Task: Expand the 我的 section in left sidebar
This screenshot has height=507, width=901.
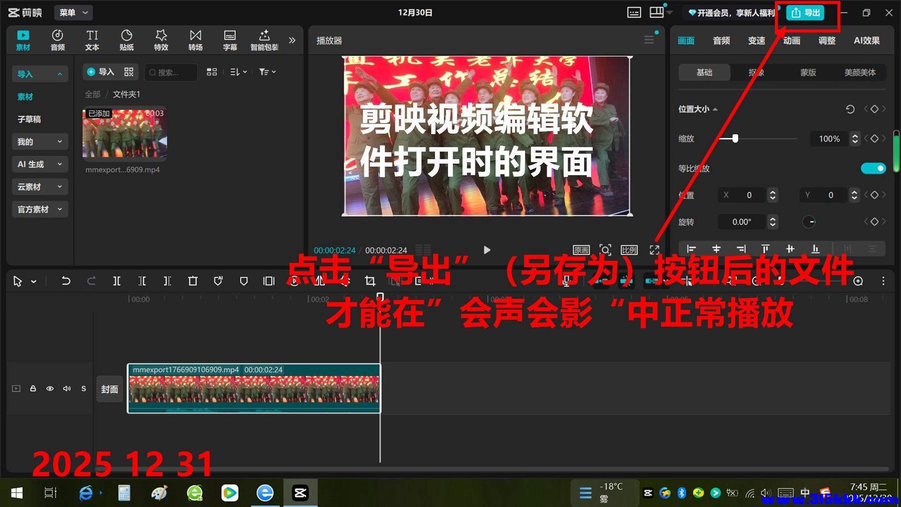Action: pyautogui.click(x=40, y=142)
